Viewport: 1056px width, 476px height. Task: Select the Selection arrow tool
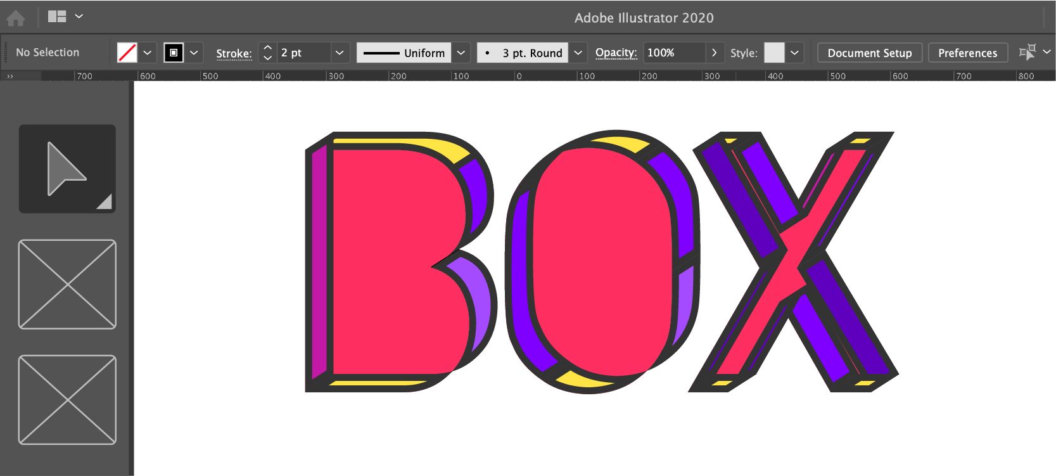[x=67, y=169]
